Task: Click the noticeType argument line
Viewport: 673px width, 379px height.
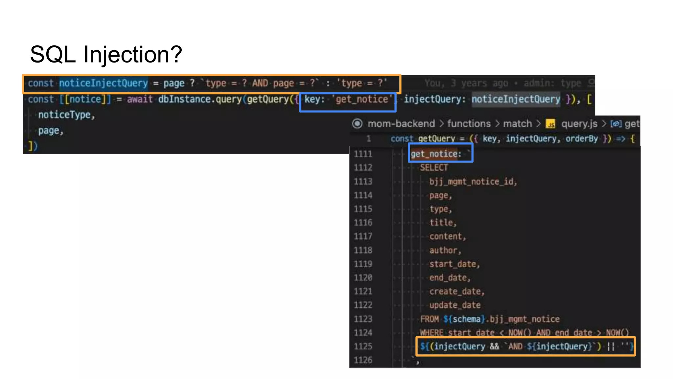Action: pyautogui.click(x=66, y=115)
